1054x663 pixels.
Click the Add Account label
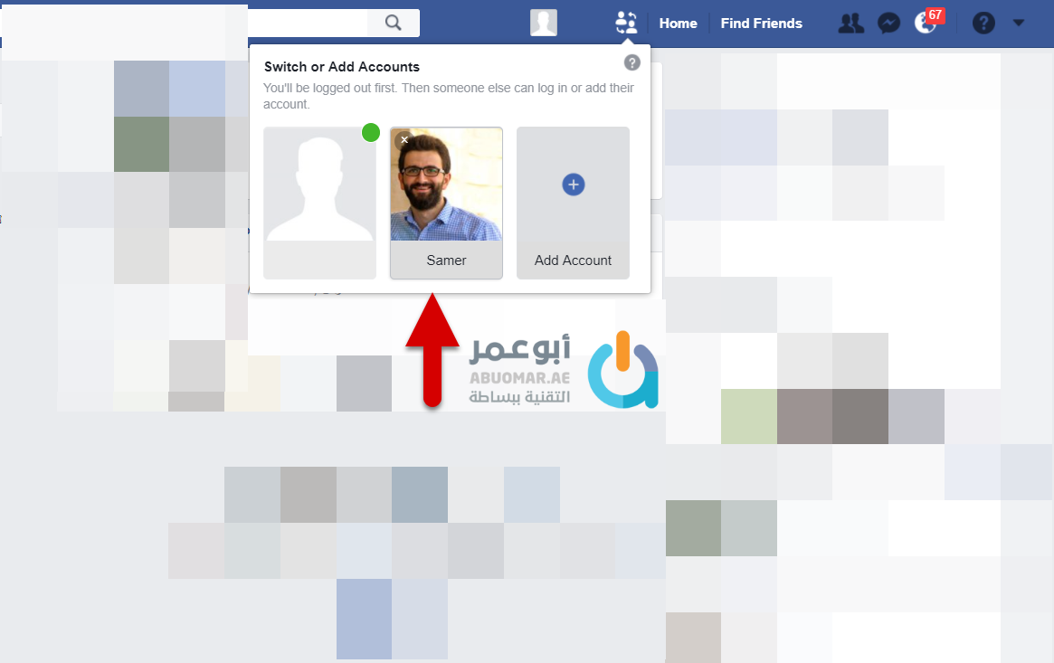(573, 260)
